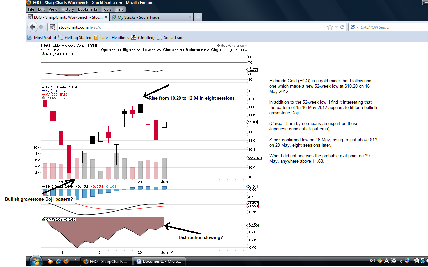
Task: Expand quick launch overflow chevron
Action: pos(76,259)
